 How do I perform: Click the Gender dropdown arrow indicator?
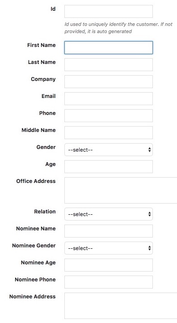[150, 150]
